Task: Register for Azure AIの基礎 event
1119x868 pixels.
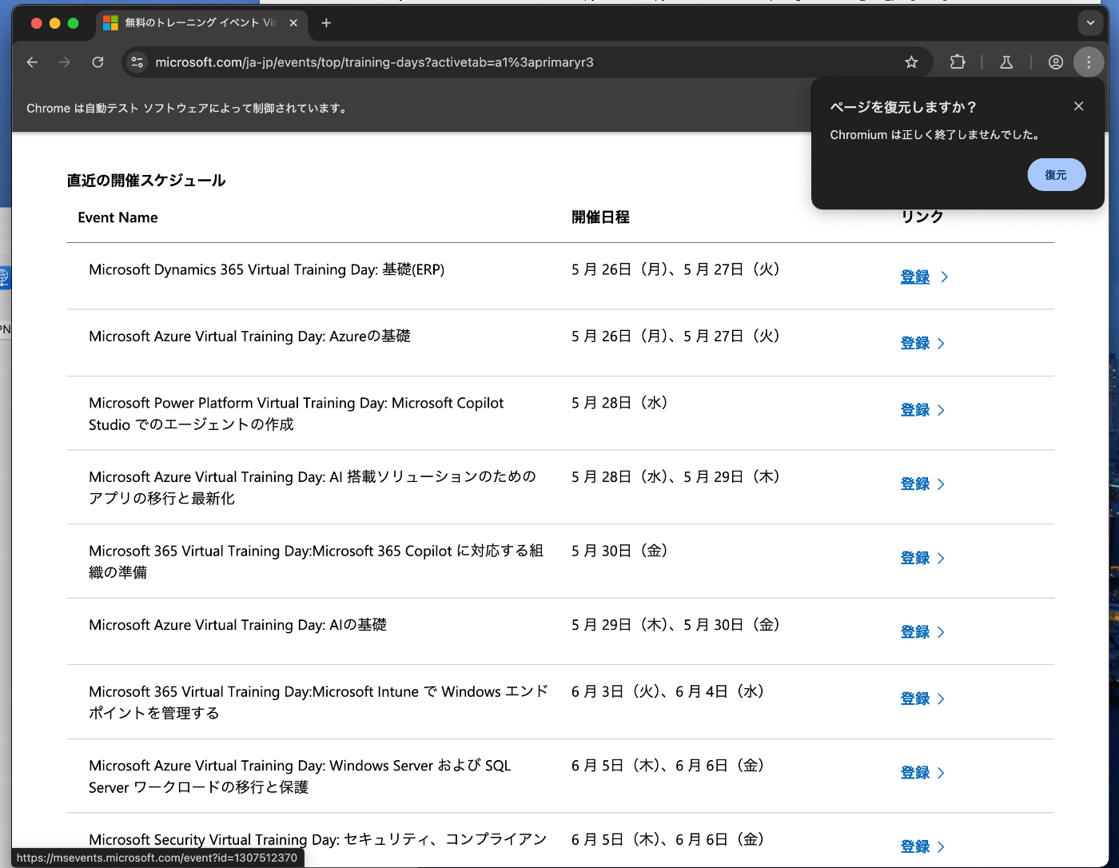Action: pyautogui.click(x=915, y=632)
